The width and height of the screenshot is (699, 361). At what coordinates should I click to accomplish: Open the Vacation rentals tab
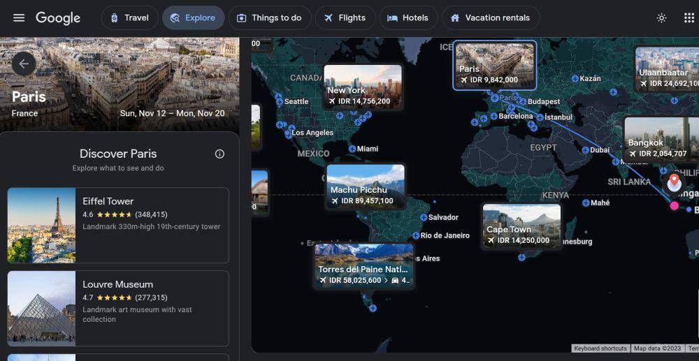tap(491, 17)
